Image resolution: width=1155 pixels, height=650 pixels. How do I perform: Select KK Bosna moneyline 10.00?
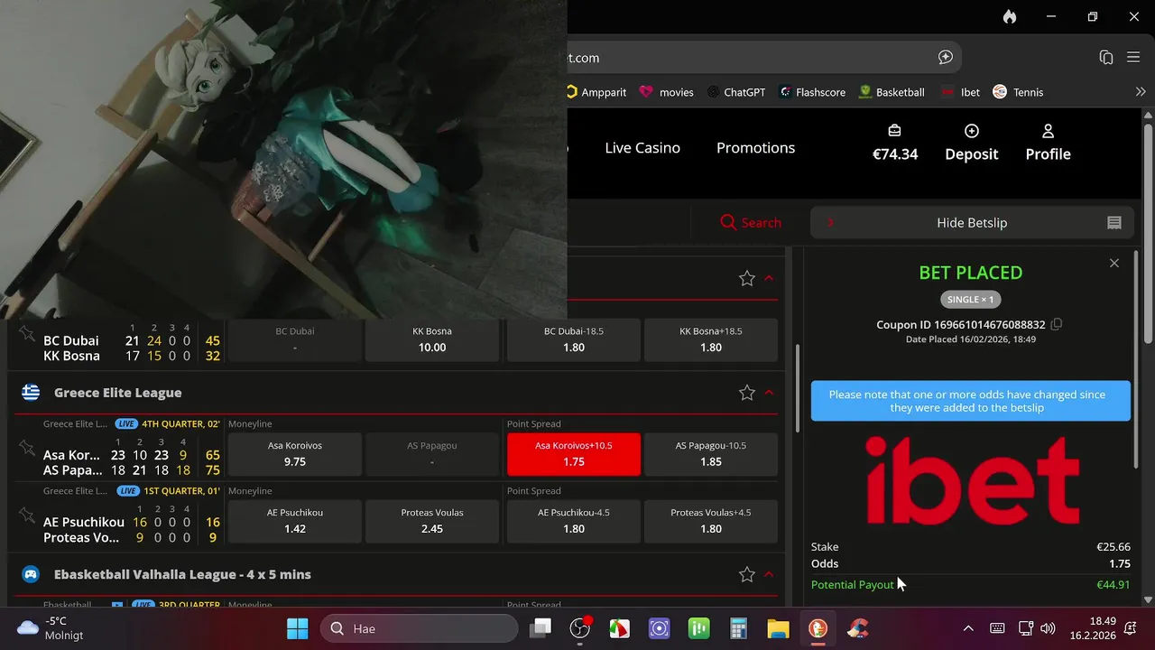432,339
